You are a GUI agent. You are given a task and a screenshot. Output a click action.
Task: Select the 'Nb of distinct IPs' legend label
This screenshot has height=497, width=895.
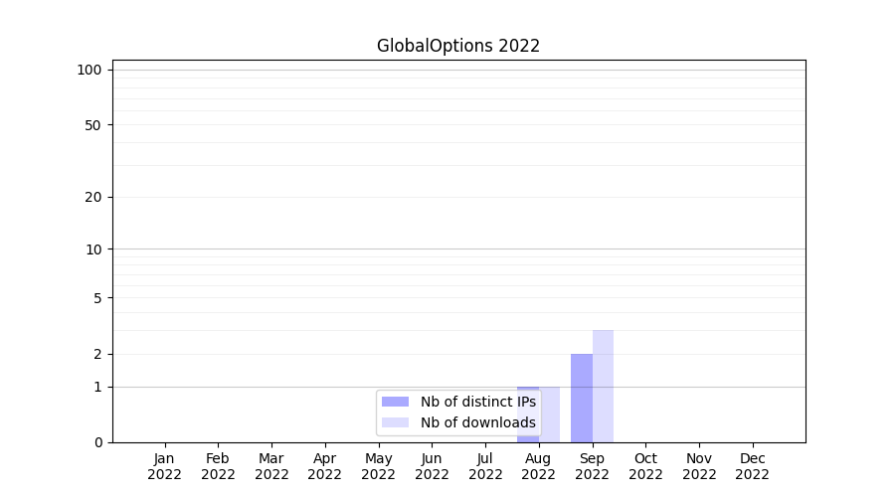[477, 402]
